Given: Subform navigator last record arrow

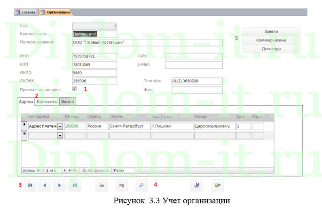Looking at the screenshot, I should 70,170.
